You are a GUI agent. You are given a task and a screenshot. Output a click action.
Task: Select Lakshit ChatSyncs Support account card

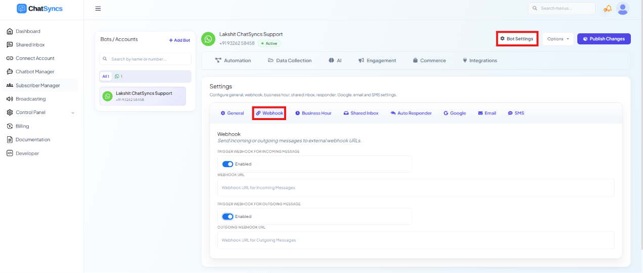[x=143, y=96]
